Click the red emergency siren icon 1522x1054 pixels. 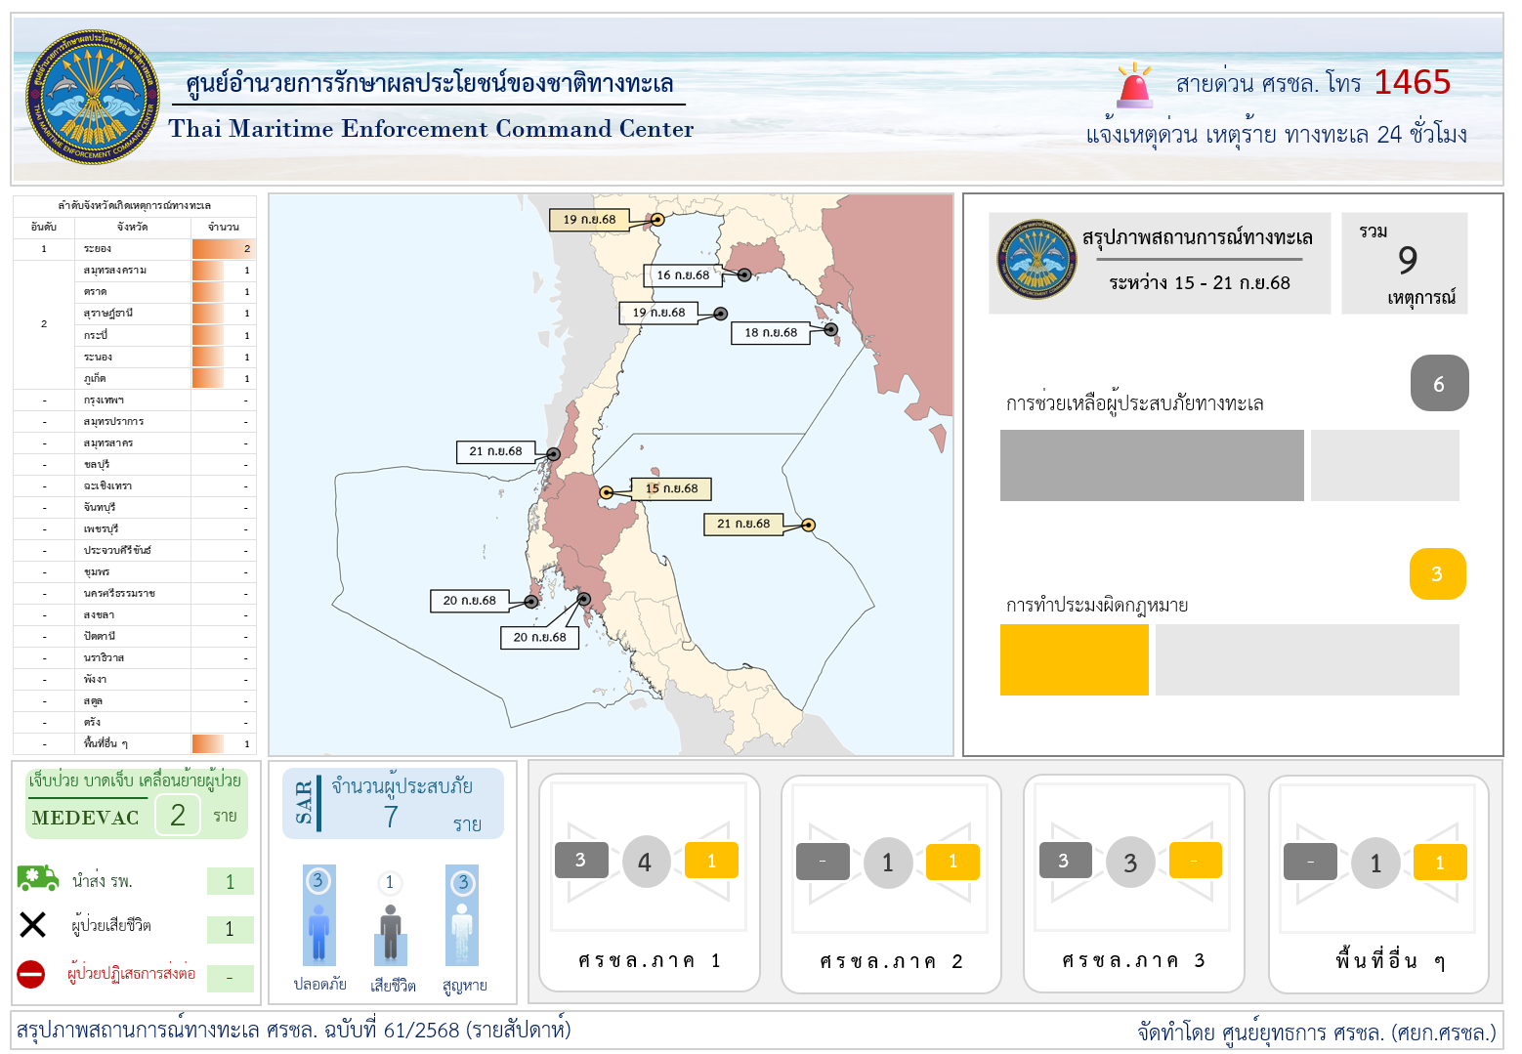(1134, 86)
